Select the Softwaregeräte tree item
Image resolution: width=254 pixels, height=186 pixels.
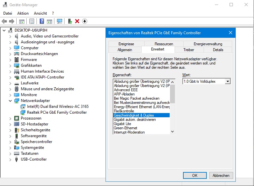[34, 136]
